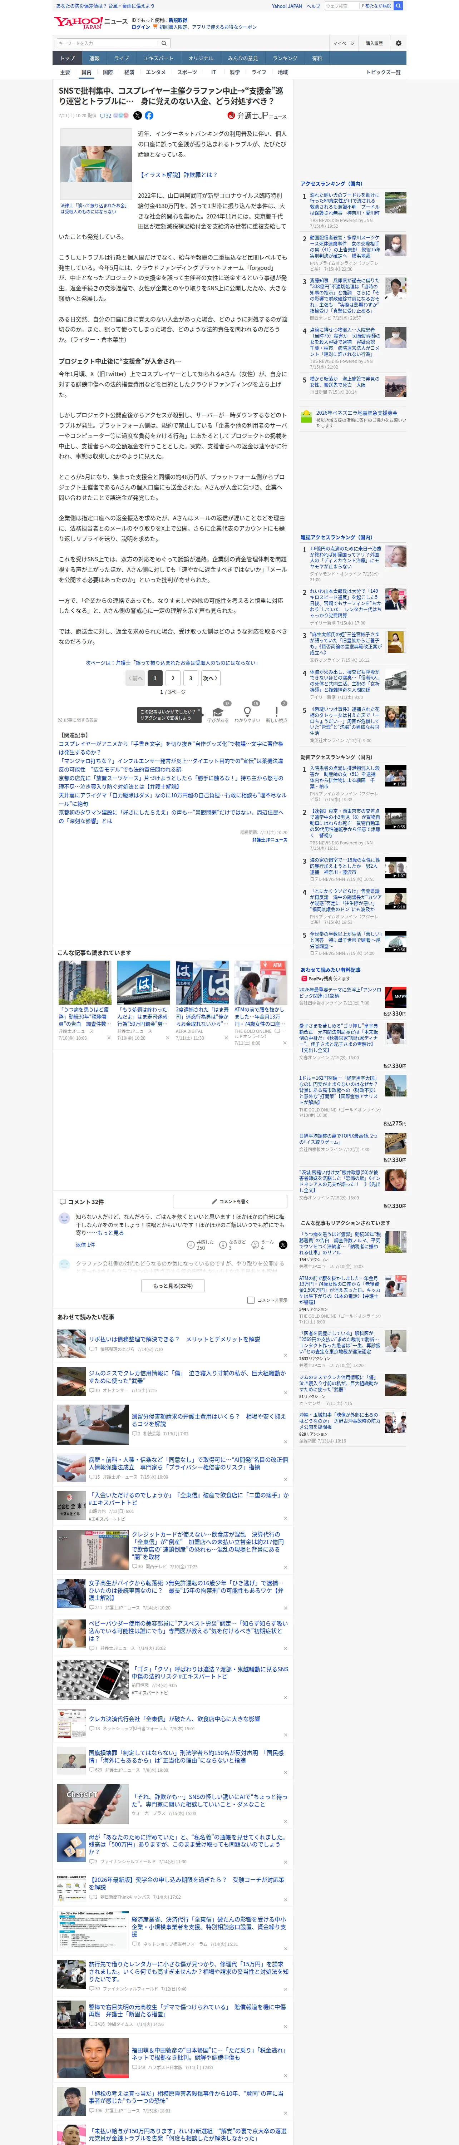The image size is (459, 2145).
Task: Open the ランキング tab
Action: (x=285, y=58)
